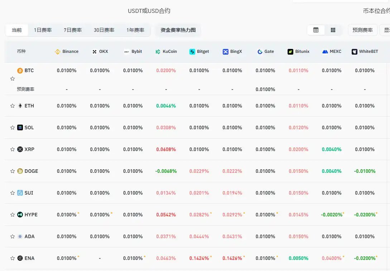Favorite SUI with the star toggle

point(13,193)
